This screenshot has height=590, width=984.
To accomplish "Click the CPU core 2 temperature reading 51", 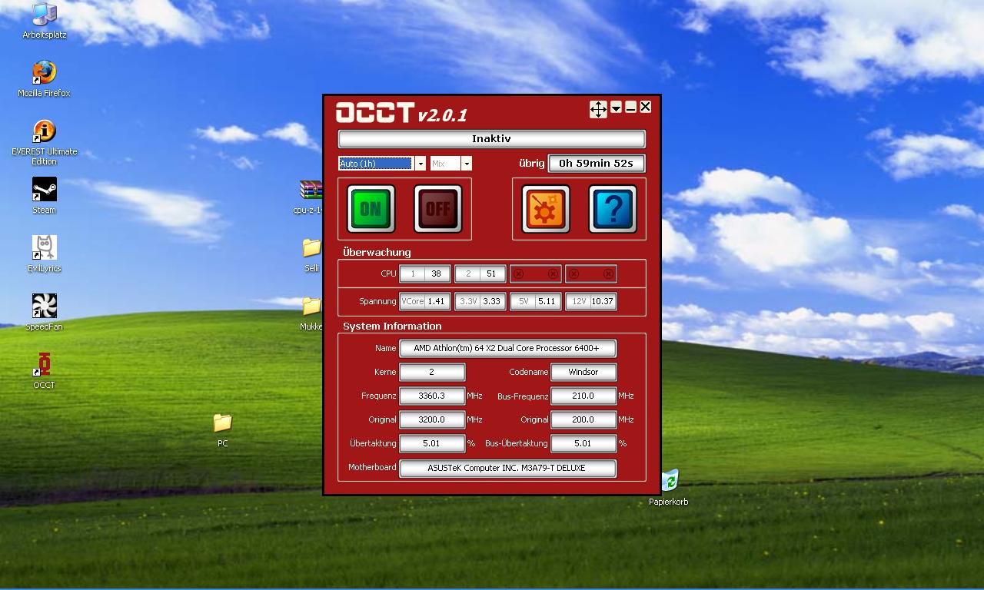I will pyautogui.click(x=491, y=273).
